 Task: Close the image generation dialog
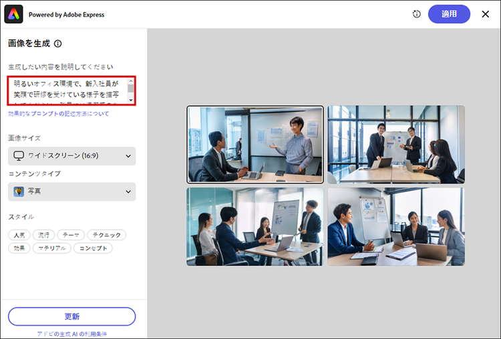(486, 14)
